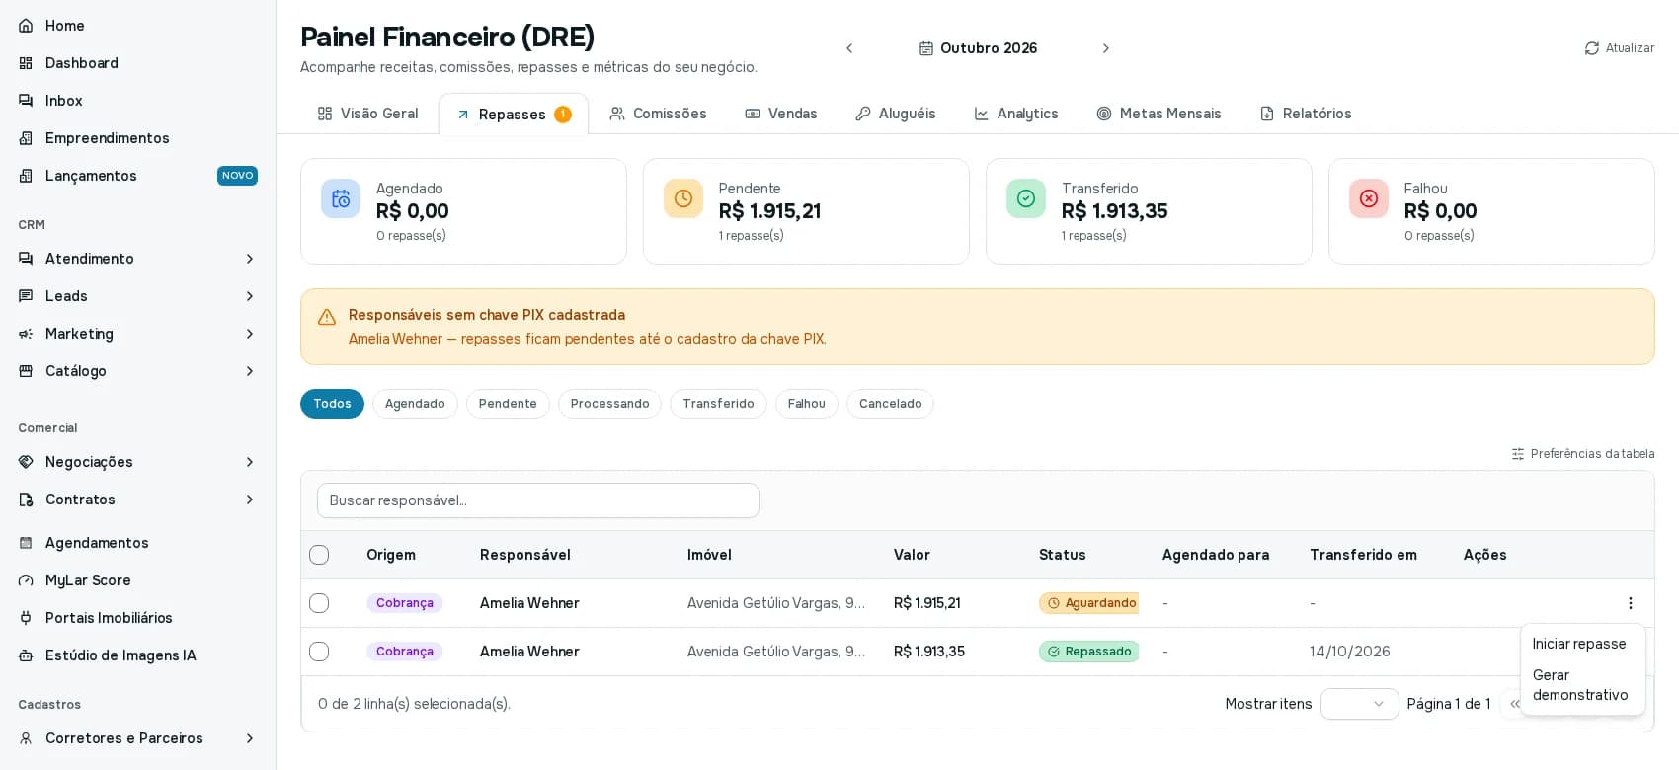Click the PIX warning triangle icon
The image size is (1679, 770).
click(327, 317)
